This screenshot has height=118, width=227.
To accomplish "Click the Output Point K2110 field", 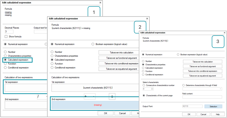I will point(192,106).
